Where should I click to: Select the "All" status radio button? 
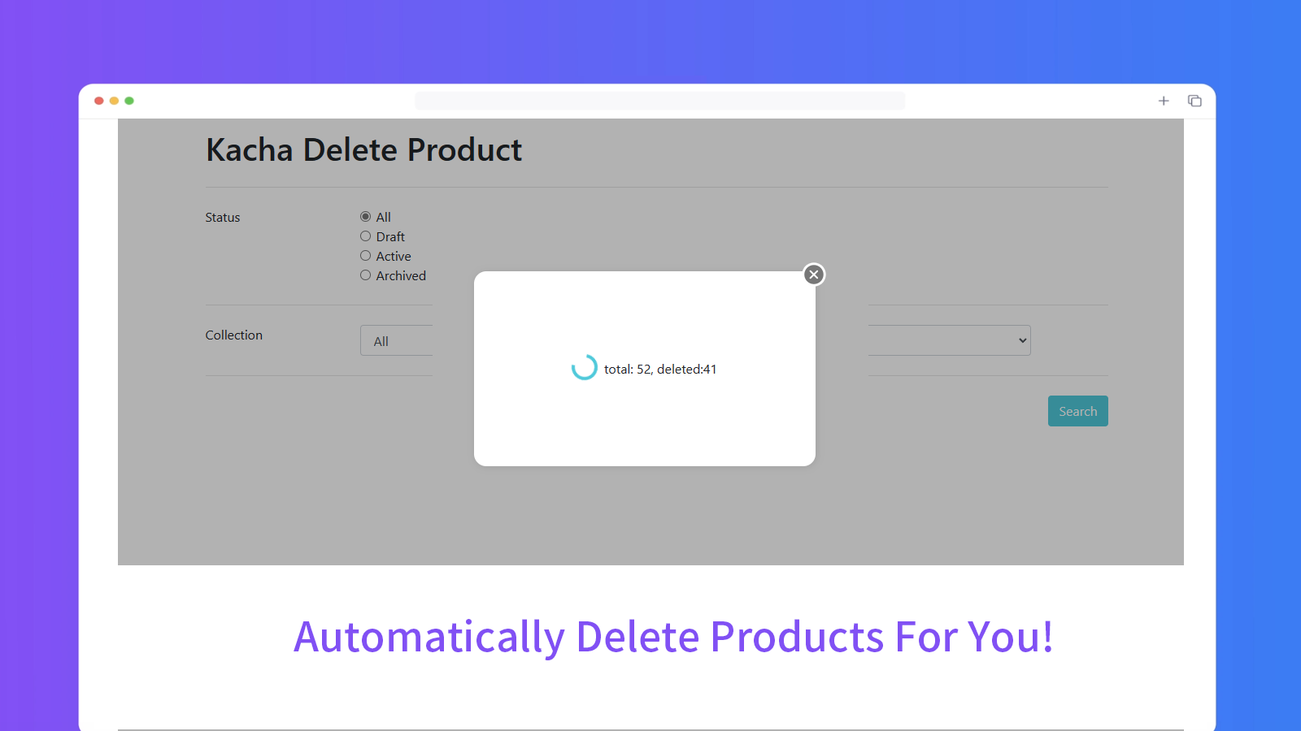coord(365,216)
